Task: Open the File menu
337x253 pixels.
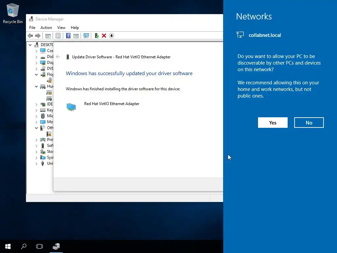Action: tap(32, 28)
